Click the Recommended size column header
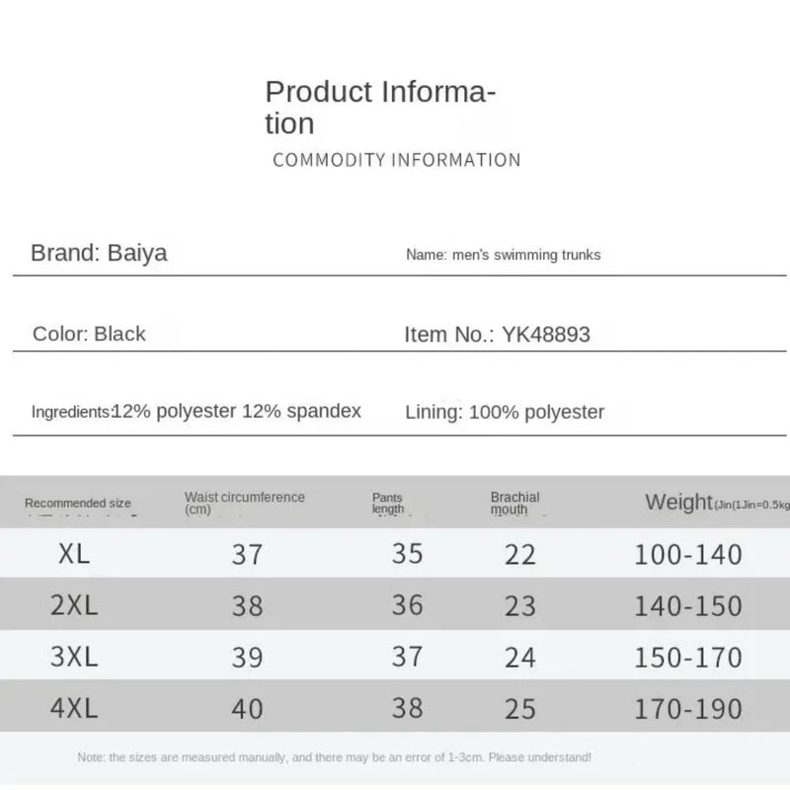The height and width of the screenshot is (790, 790). (x=78, y=504)
